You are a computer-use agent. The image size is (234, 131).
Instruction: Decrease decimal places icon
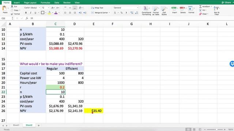[x=136, y=13]
